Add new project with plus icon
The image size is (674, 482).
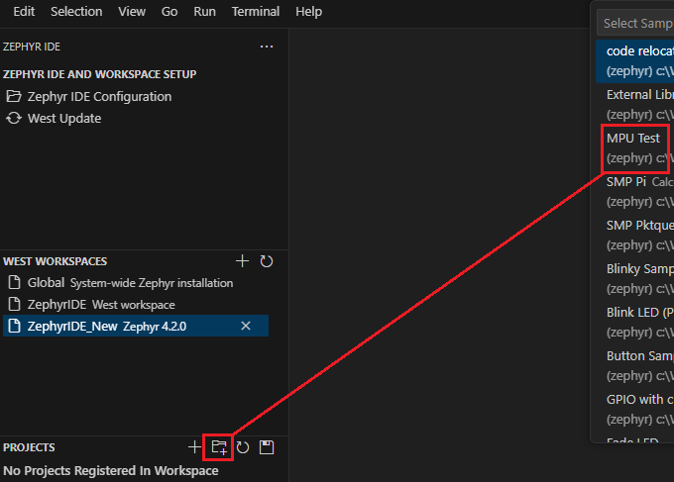194,447
